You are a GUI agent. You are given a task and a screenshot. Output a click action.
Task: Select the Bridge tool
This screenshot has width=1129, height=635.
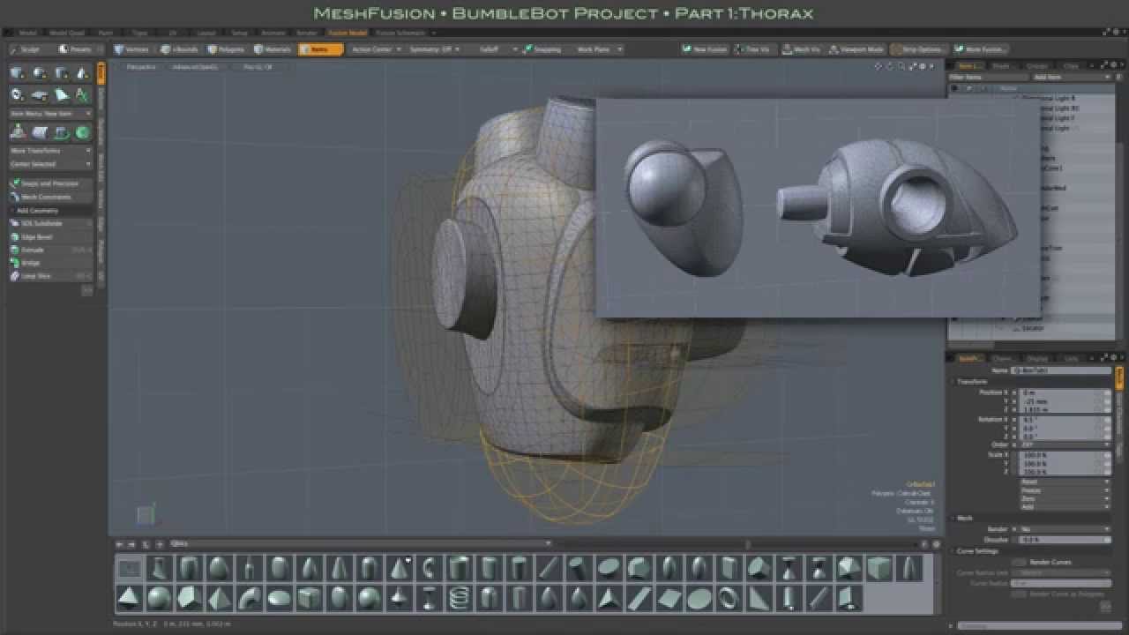pyautogui.click(x=50, y=263)
